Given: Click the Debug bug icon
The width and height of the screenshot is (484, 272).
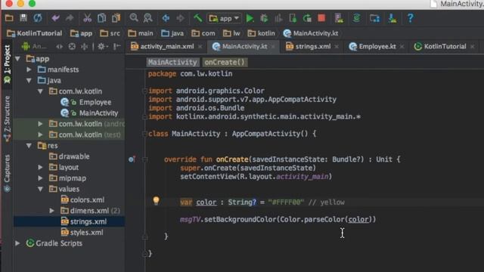Looking at the screenshot, I should [264, 18].
